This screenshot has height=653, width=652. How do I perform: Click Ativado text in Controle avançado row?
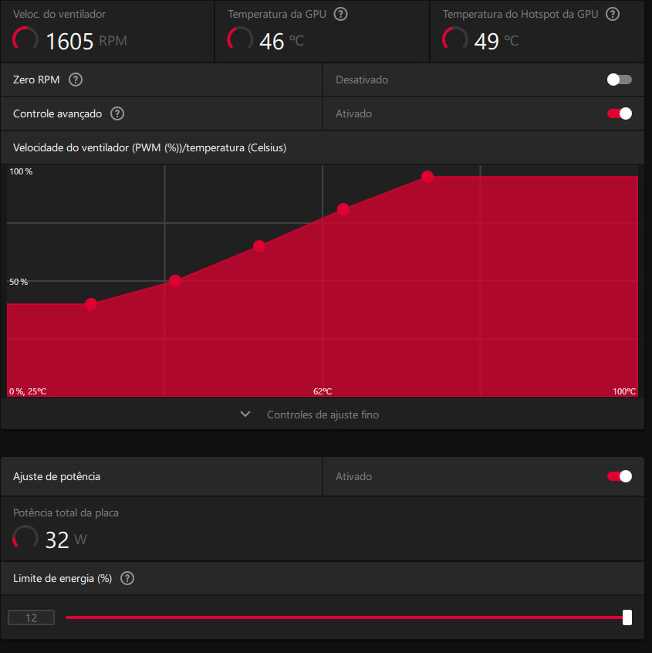354,113
